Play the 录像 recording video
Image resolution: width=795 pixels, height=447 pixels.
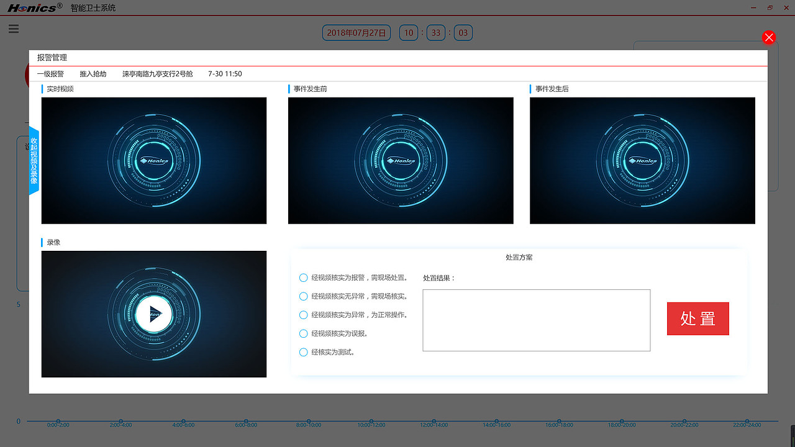click(153, 314)
